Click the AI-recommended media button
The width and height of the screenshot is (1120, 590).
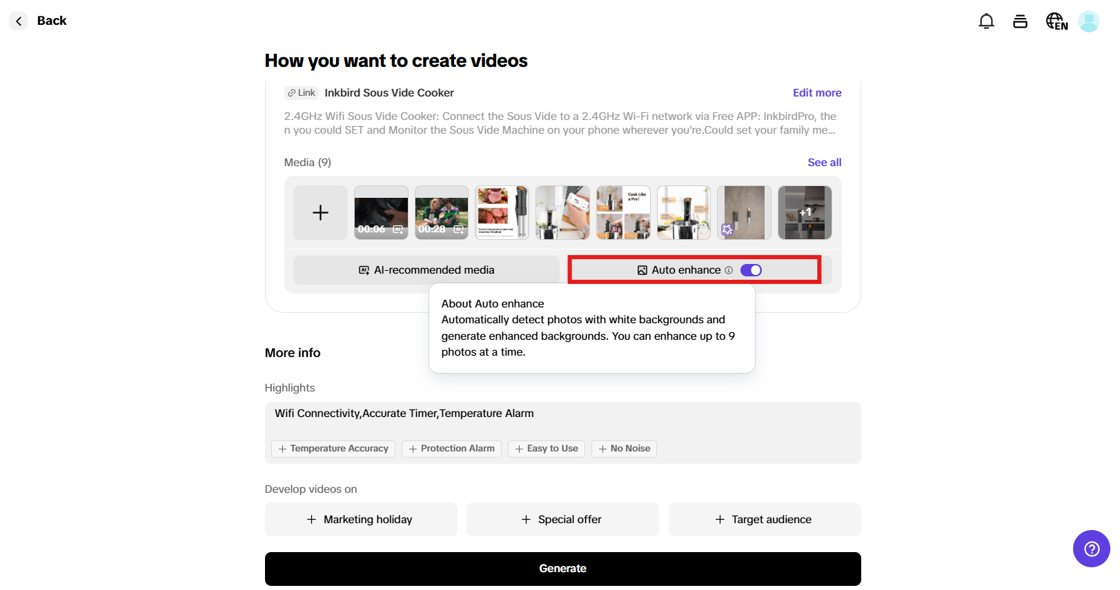pyautogui.click(x=426, y=270)
